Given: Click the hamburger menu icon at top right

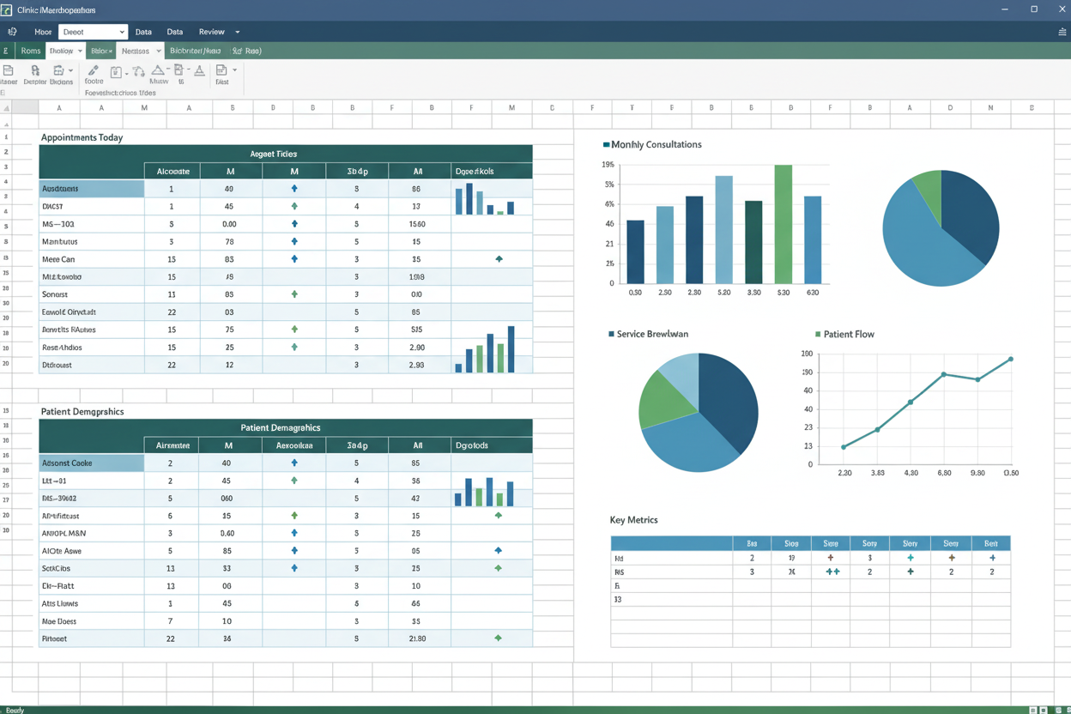Looking at the screenshot, I should click(x=1062, y=32).
